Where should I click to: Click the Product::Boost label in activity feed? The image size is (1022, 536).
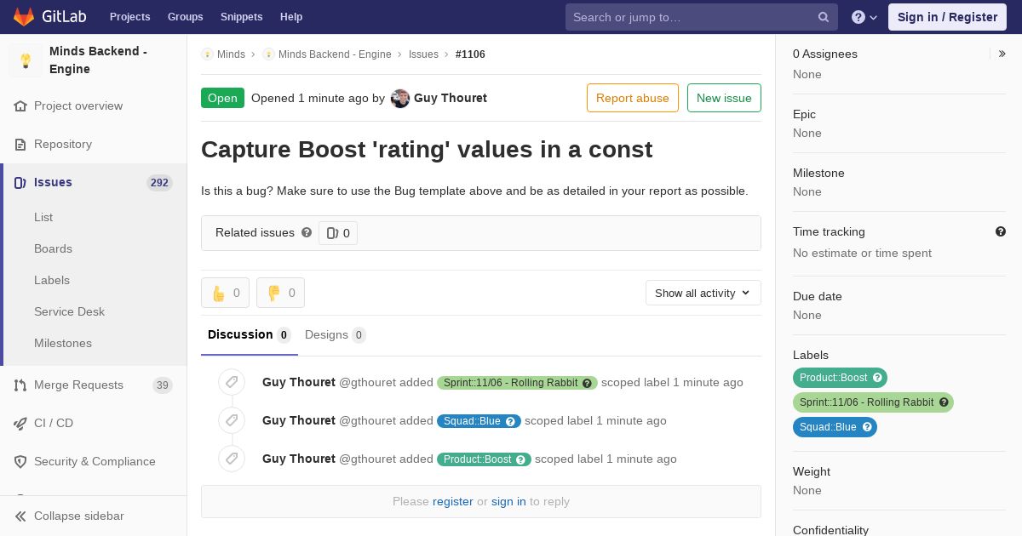pos(484,459)
